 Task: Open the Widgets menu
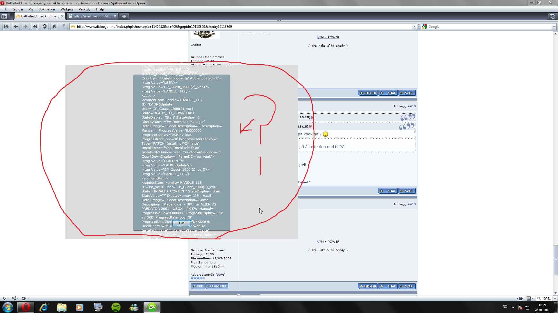click(x=67, y=9)
